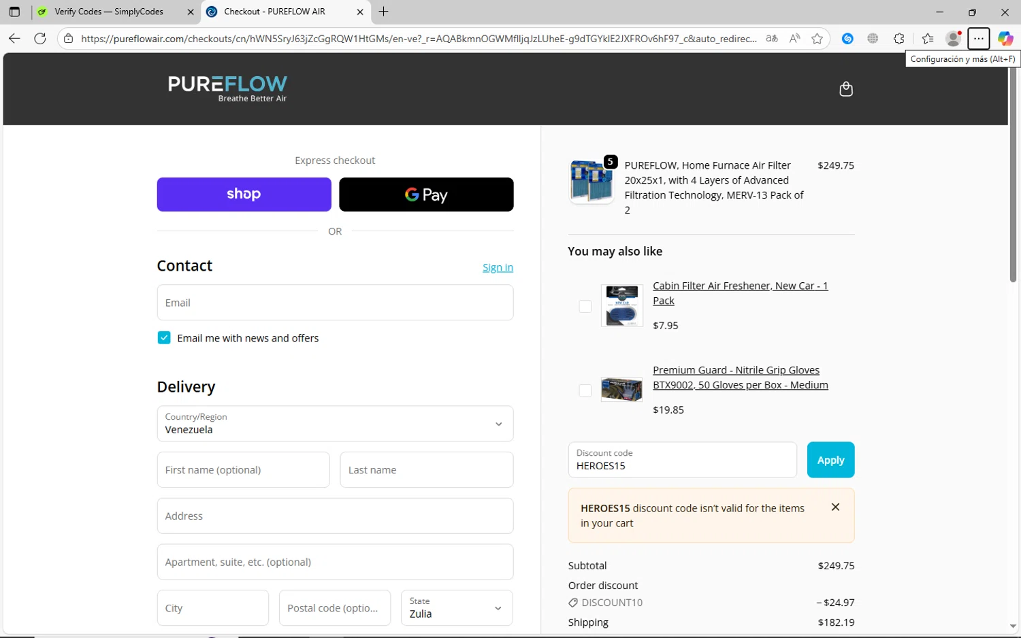Screen dimensions: 1021x638
Task: Open a new browser tab
Action: point(384,12)
